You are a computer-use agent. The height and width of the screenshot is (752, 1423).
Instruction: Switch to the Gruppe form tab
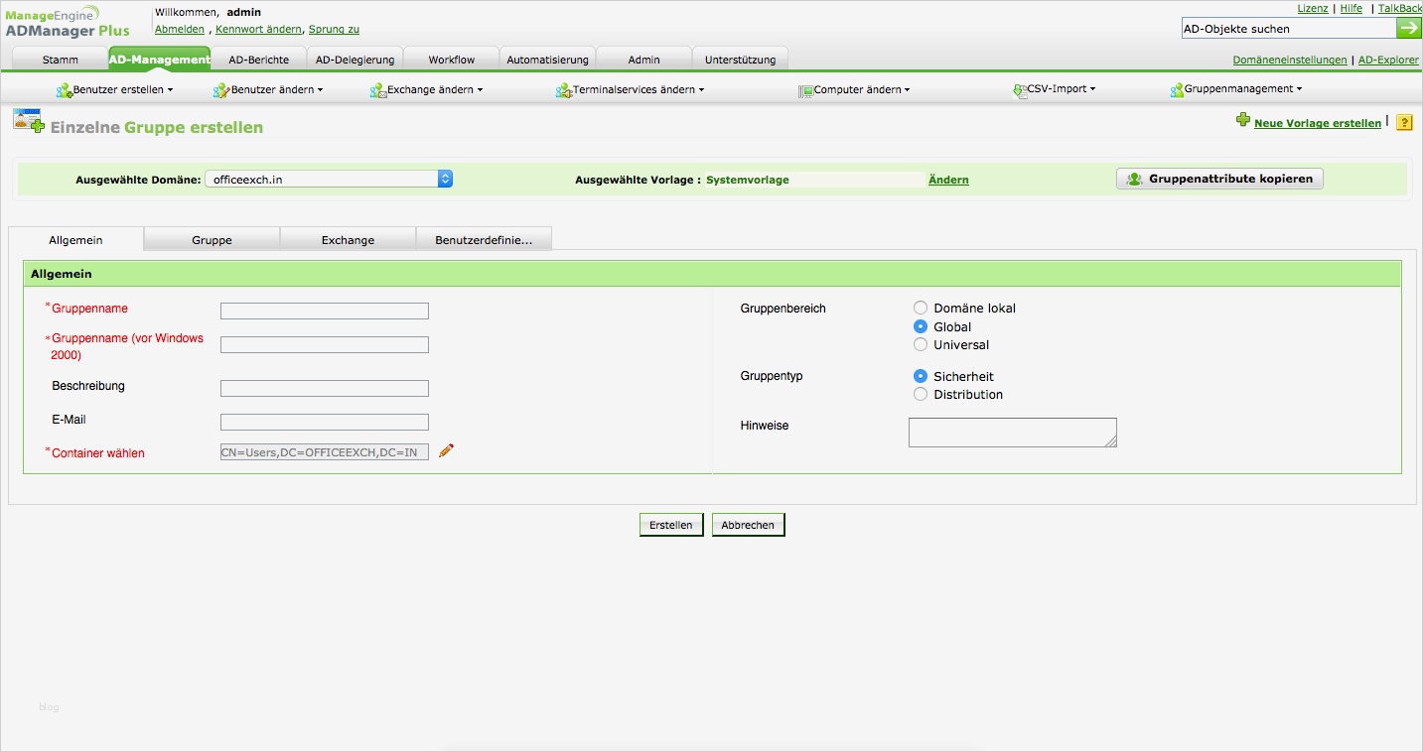tap(213, 240)
